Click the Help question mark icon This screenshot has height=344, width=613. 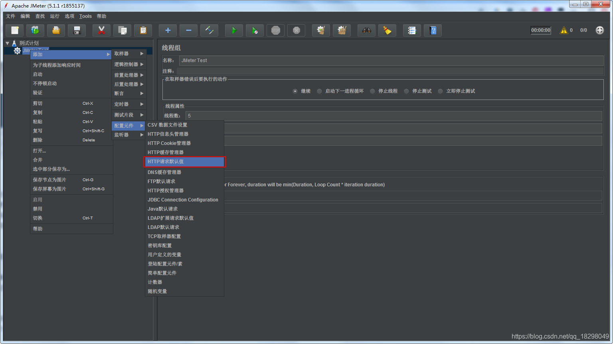[x=433, y=30]
